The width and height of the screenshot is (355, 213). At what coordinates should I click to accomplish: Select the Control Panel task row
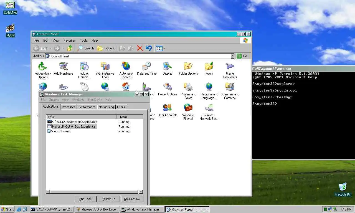pyautogui.click(x=95, y=131)
